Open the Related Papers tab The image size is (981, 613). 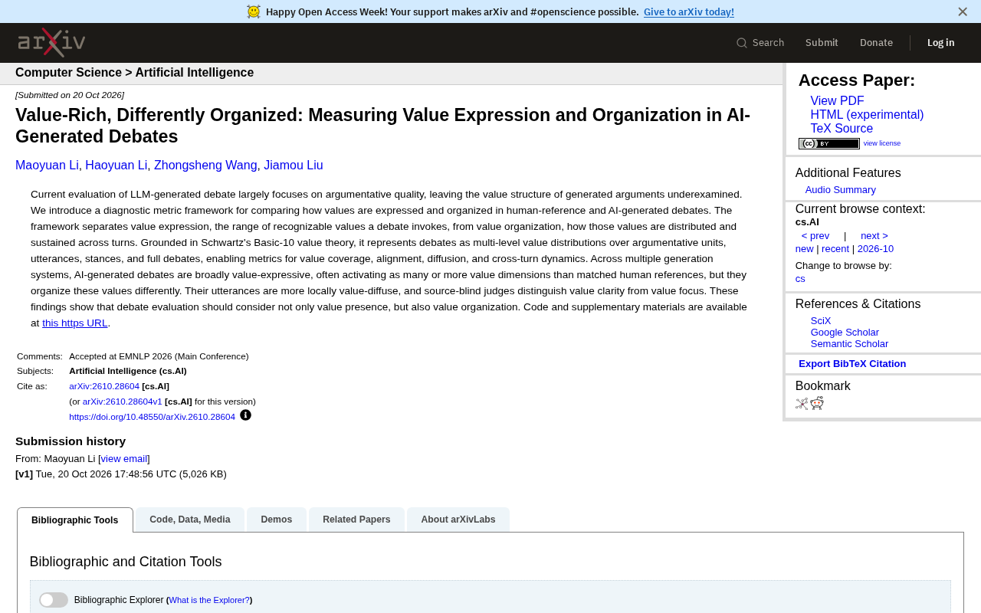click(356, 520)
